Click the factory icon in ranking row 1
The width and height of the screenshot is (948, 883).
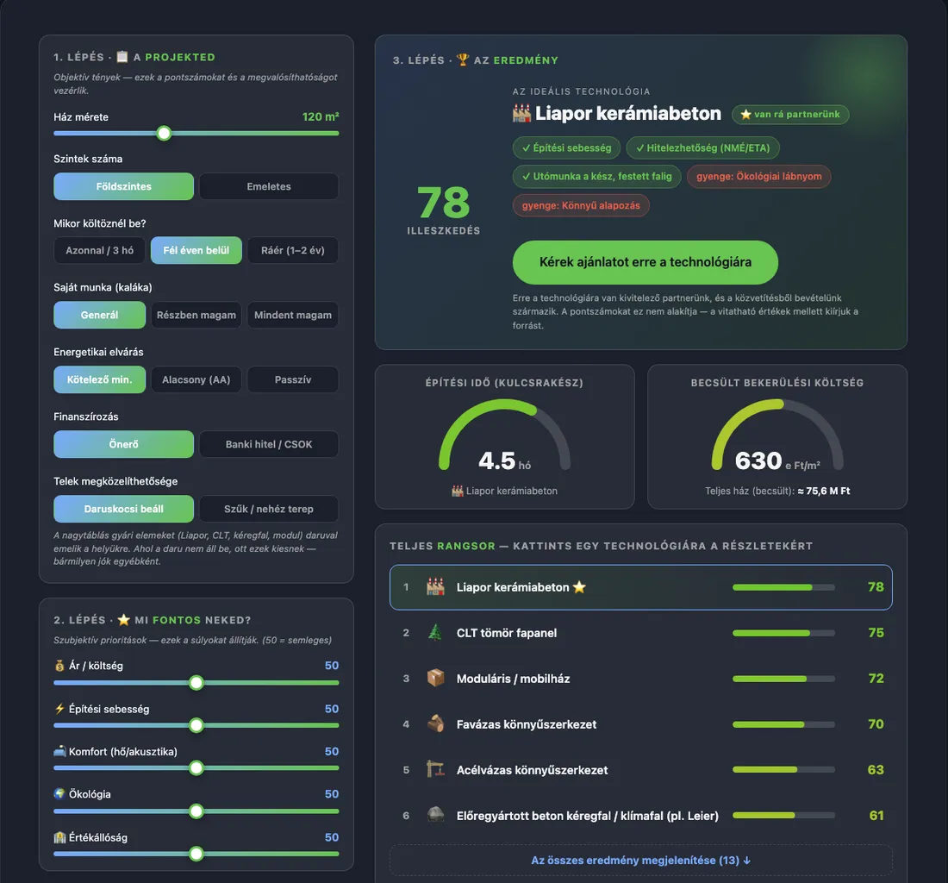pos(435,586)
